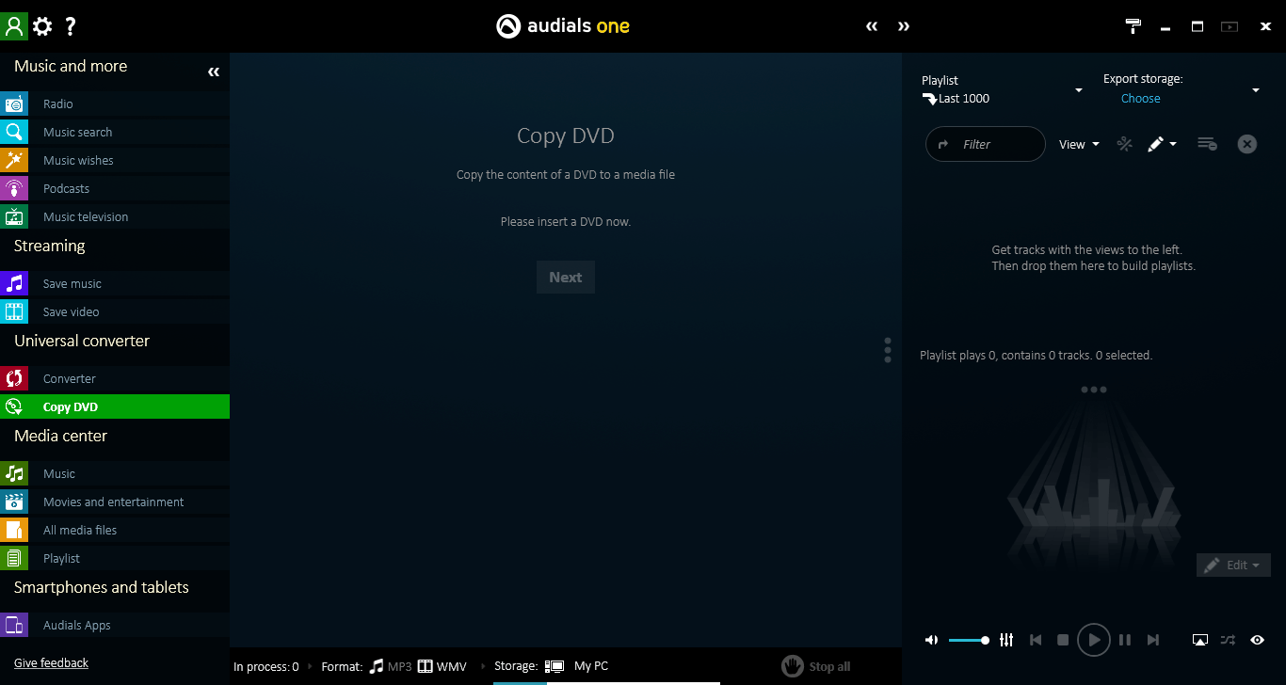Image resolution: width=1286 pixels, height=685 pixels.
Task: Open the Radio section
Action: (x=115, y=104)
